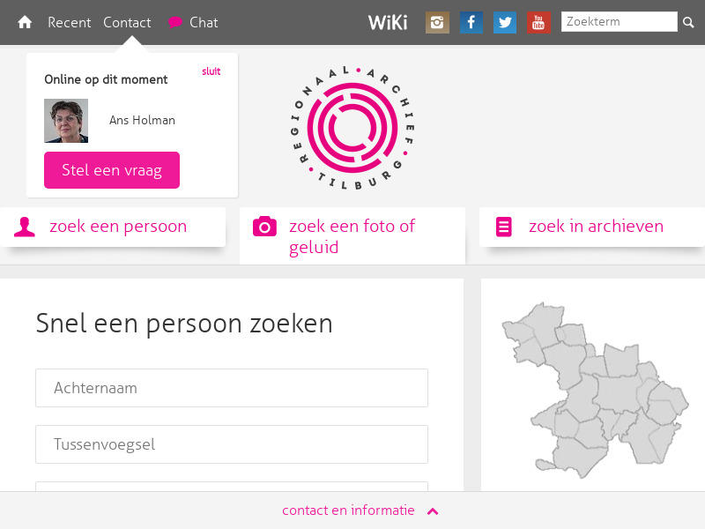The height and width of the screenshot is (529, 705).
Task: Select the person icon on 'zoek een persoon'
Action: (x=26, y=226)
